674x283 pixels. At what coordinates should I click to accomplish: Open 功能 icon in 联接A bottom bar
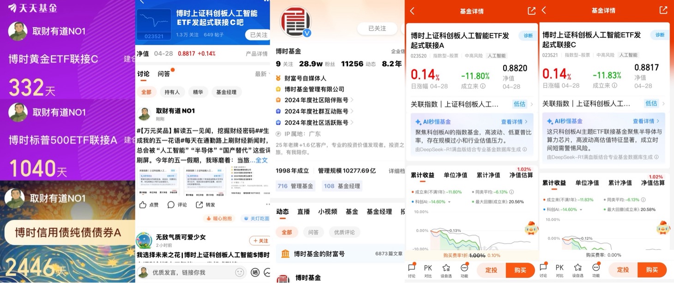(464, 271)
